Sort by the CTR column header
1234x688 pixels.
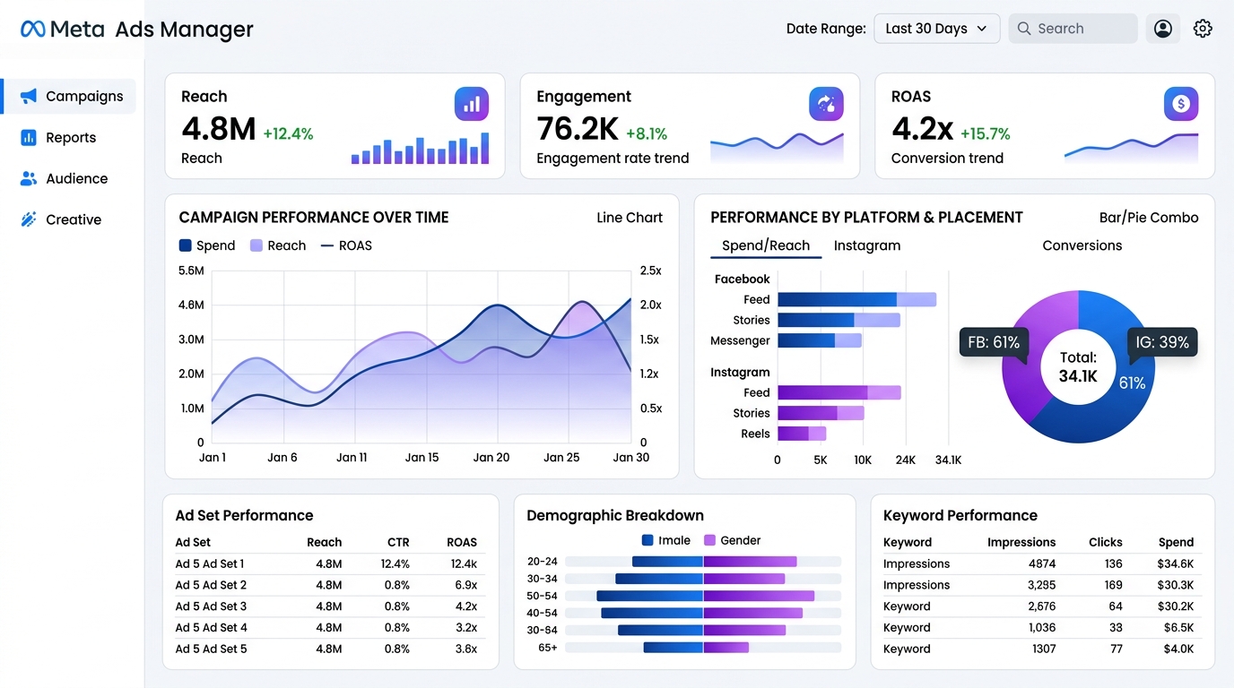[x=398, y=542]
